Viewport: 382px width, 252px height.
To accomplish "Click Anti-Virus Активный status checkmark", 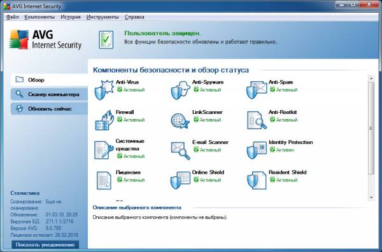I will tap(120, 89).
